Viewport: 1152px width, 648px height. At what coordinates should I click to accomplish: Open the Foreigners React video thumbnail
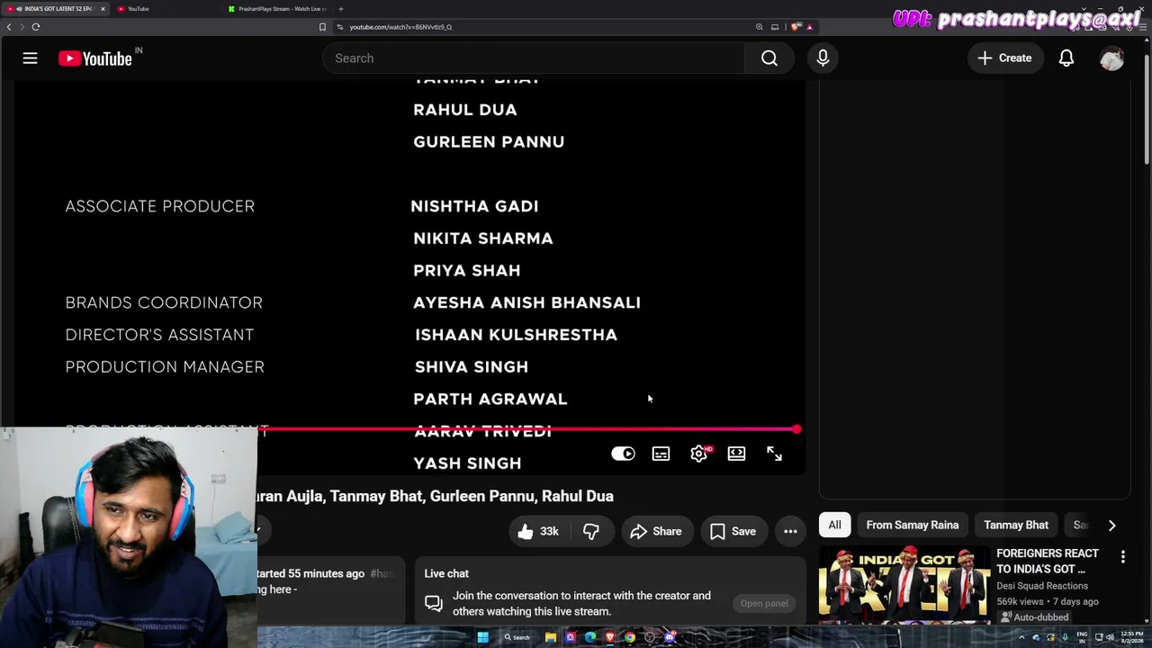pos(904,584)
